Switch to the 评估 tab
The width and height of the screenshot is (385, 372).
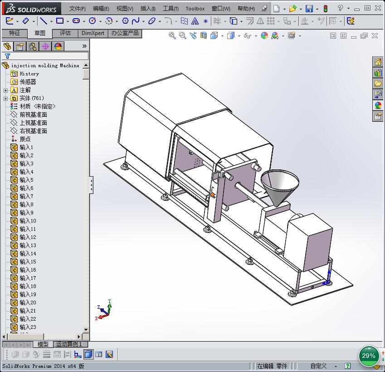click(x=65, y=33)
